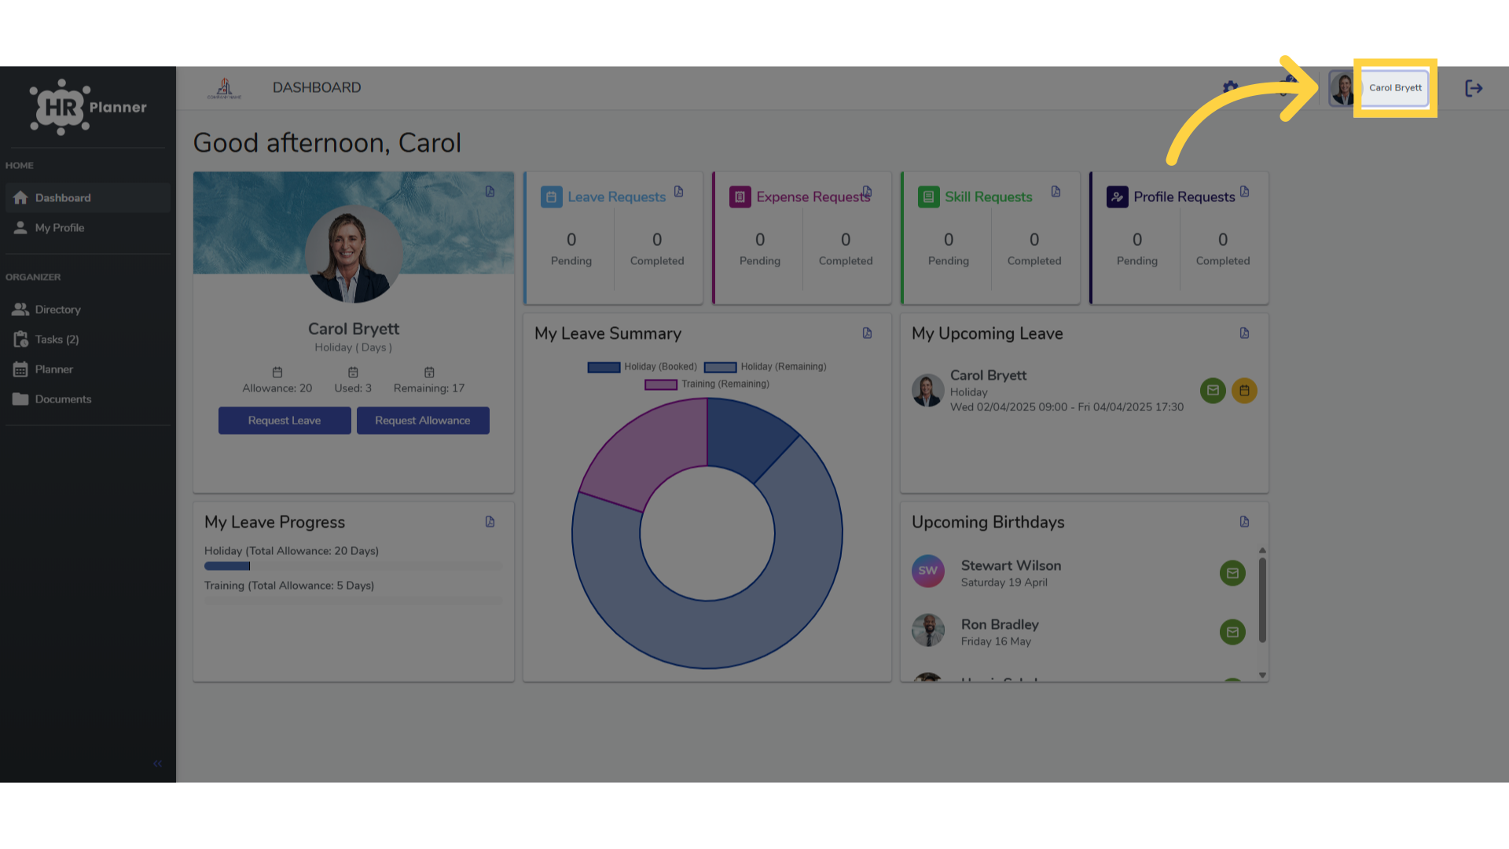
Task: Click the document icon on Skill Requests card
Action: click(1056, 192)
